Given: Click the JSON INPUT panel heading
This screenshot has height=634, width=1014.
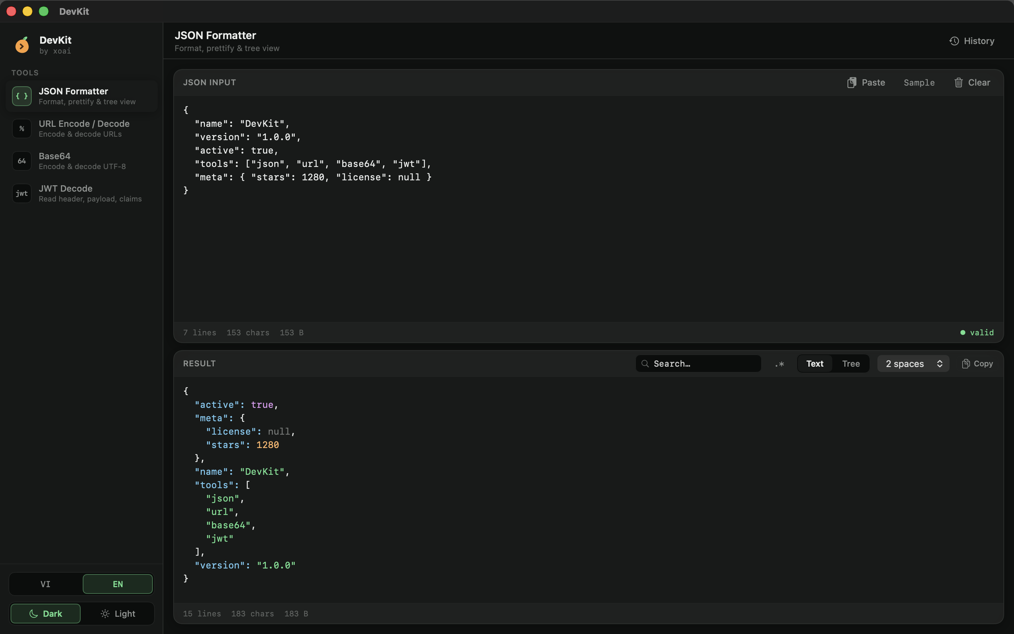Looking at the screenshot, I should tap(209, 83).
